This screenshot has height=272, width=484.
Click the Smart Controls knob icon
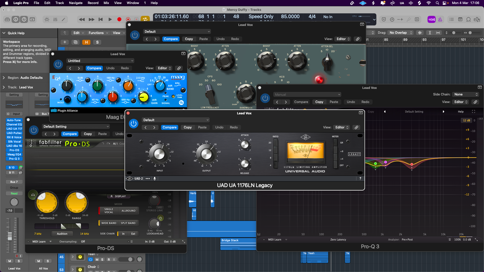click(47, 19)
